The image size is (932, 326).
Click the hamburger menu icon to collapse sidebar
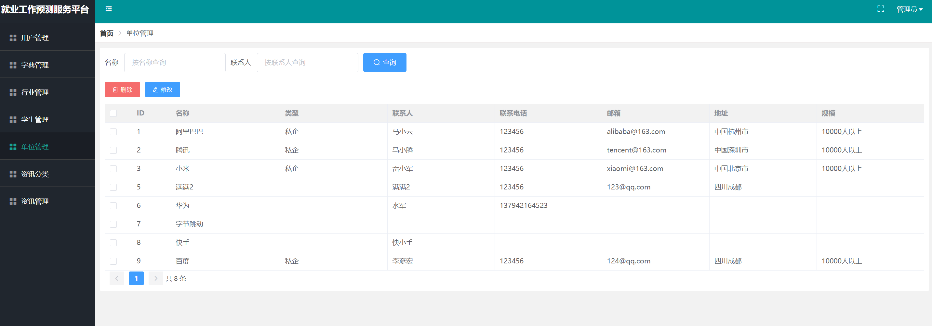coord(108,9)
